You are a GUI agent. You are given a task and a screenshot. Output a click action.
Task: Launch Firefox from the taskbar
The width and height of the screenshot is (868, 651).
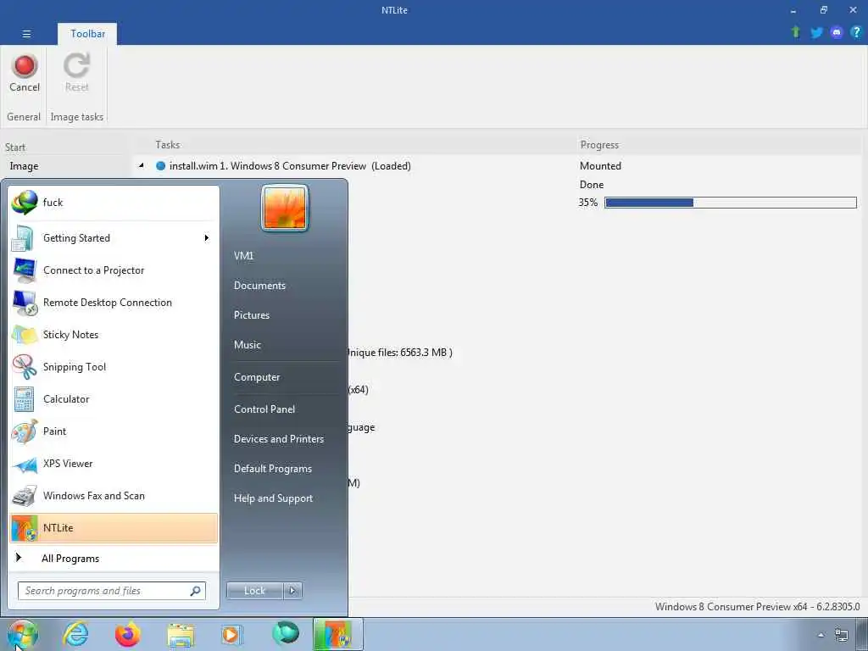[128, 634]
